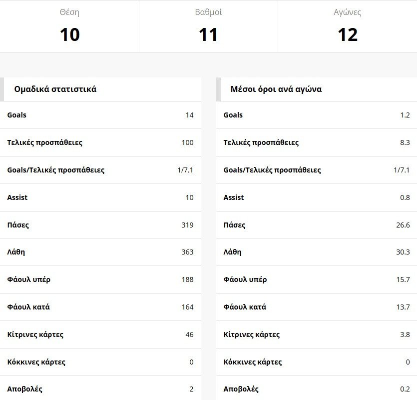Select Φάουλ υπέρ label in team statistics
This screenshot has width=417, height=400.
click(x=28, y=279)
